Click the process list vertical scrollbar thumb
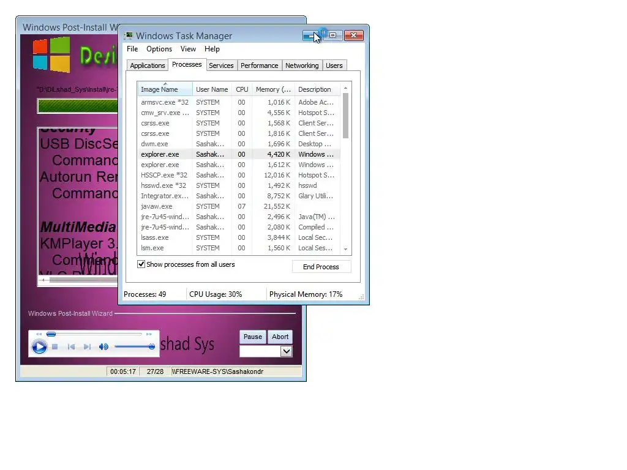627x470 pixels. click(x=345, y=116)
